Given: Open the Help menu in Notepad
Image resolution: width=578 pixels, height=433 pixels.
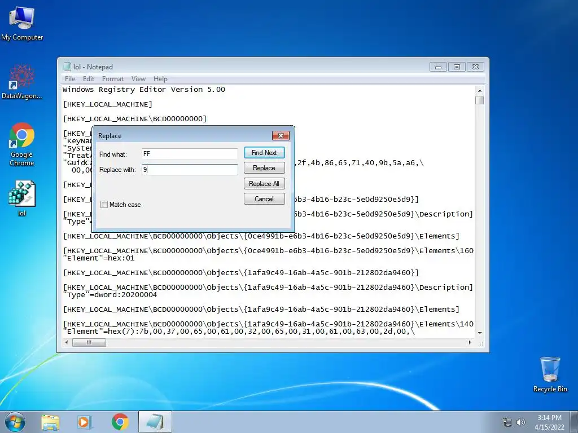Looking at the screenshot, I should 160,79.
